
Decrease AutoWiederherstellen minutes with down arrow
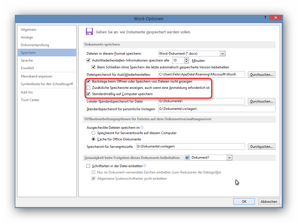pos(186,62)
